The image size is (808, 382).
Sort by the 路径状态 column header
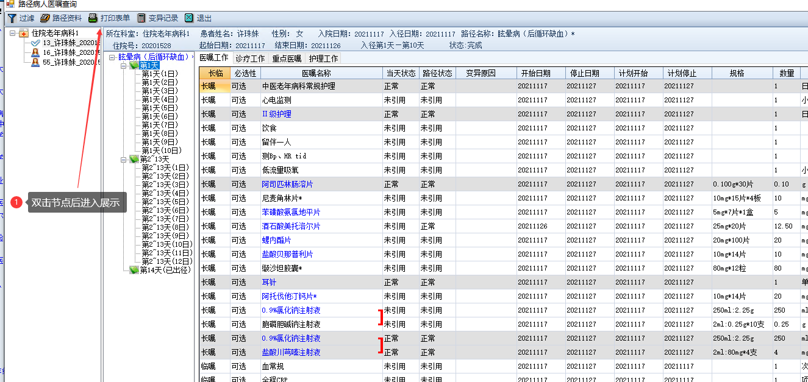437,73
